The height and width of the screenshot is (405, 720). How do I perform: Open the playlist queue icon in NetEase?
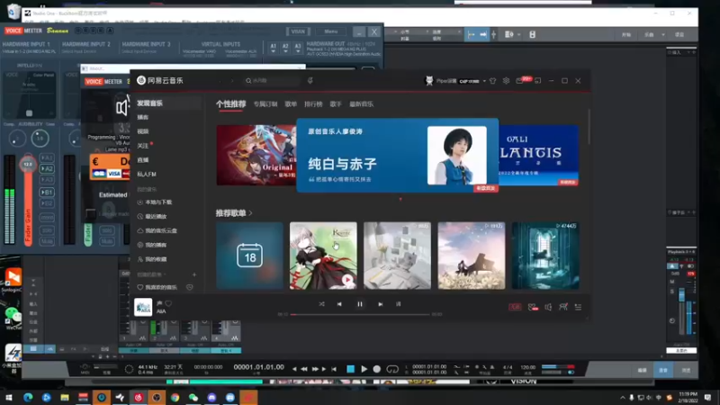click(x=578, y=307)
